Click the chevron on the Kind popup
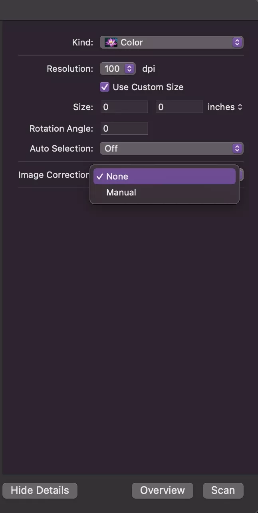Image resolution: width=258 pixels, height=513 pixels. (x=237, y=42)
